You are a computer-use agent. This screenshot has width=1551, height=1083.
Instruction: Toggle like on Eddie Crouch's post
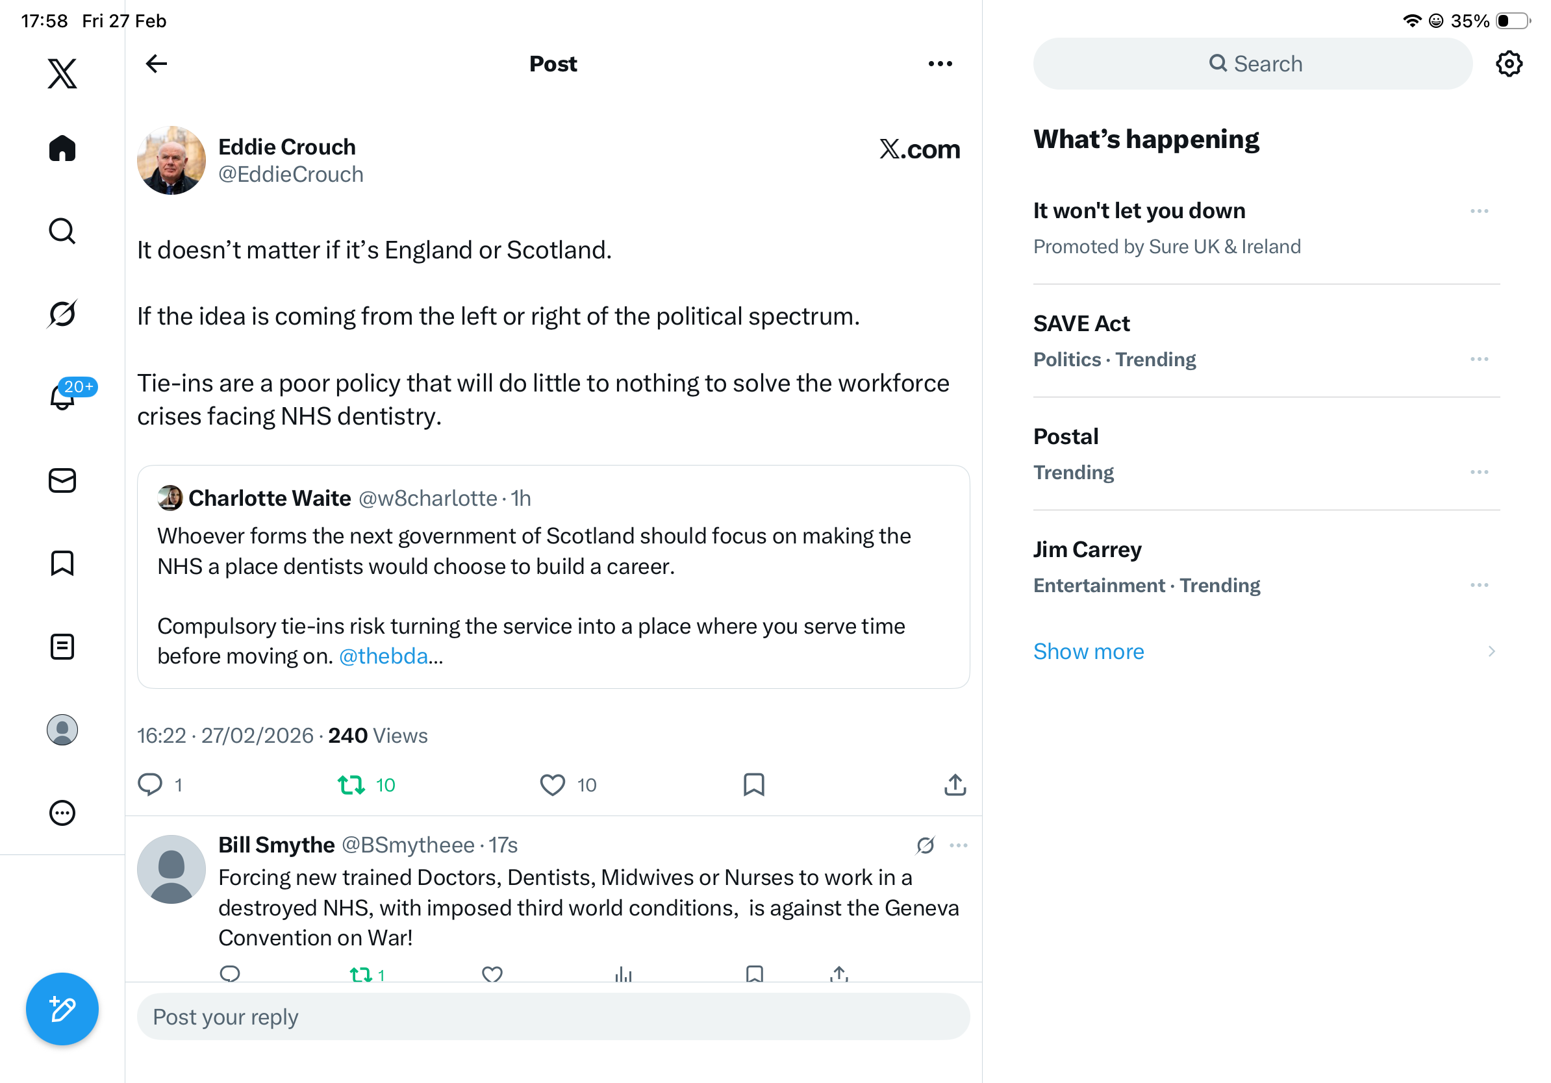(x=553, y=784)
